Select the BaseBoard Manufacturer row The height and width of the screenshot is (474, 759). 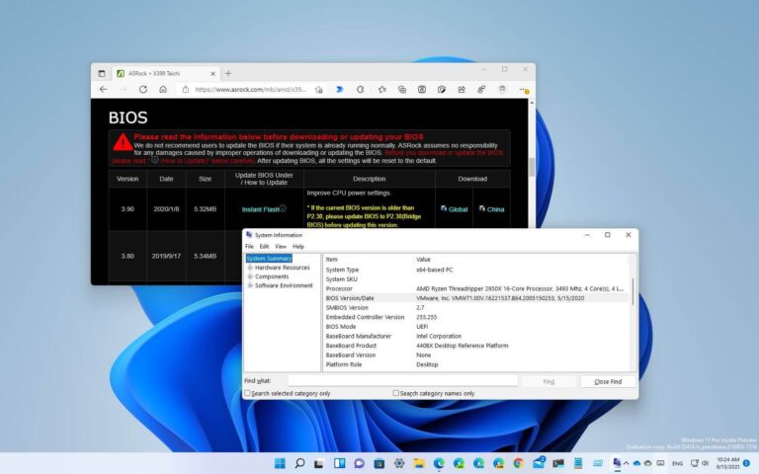point(475,336)
